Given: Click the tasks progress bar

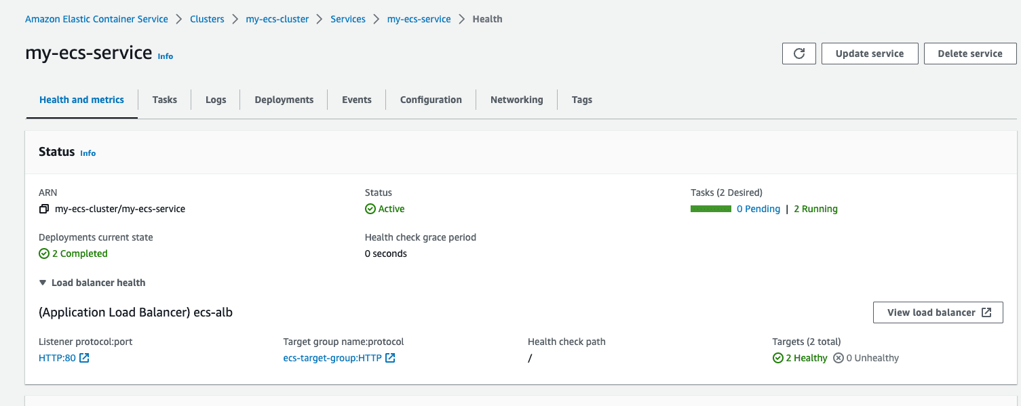Looking at the screenshot, I should click(710, 209).
